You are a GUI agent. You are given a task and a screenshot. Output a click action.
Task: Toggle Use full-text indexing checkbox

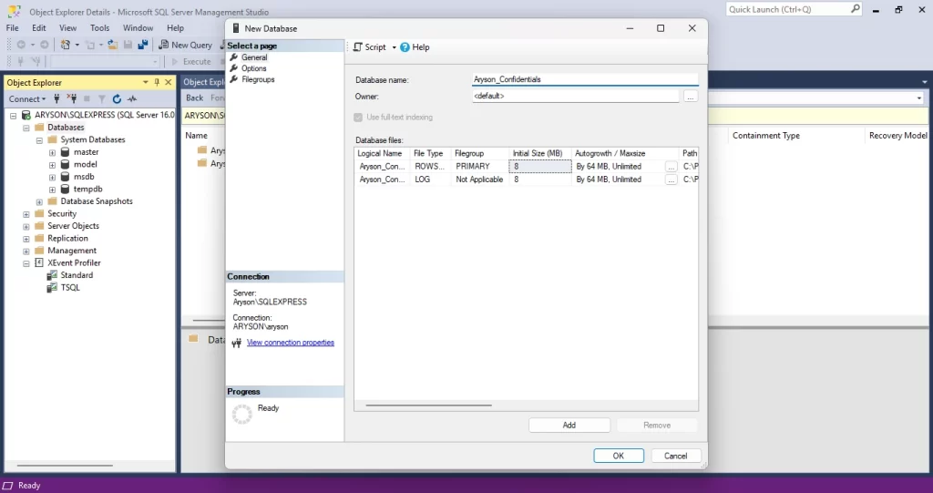[x=358, y=118]
